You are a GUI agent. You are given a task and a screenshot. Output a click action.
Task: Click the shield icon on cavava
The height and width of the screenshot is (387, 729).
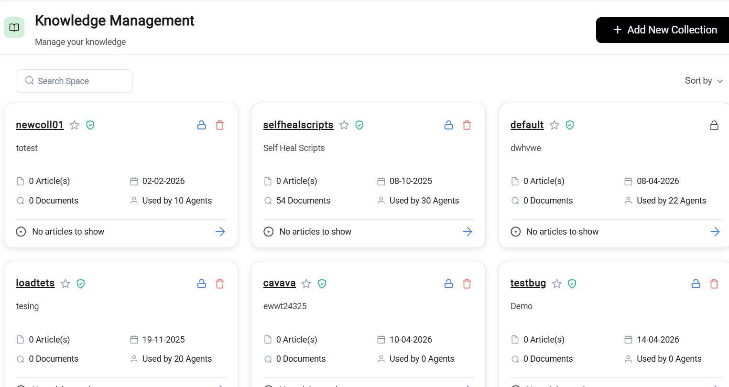click(x=322, y=284)
